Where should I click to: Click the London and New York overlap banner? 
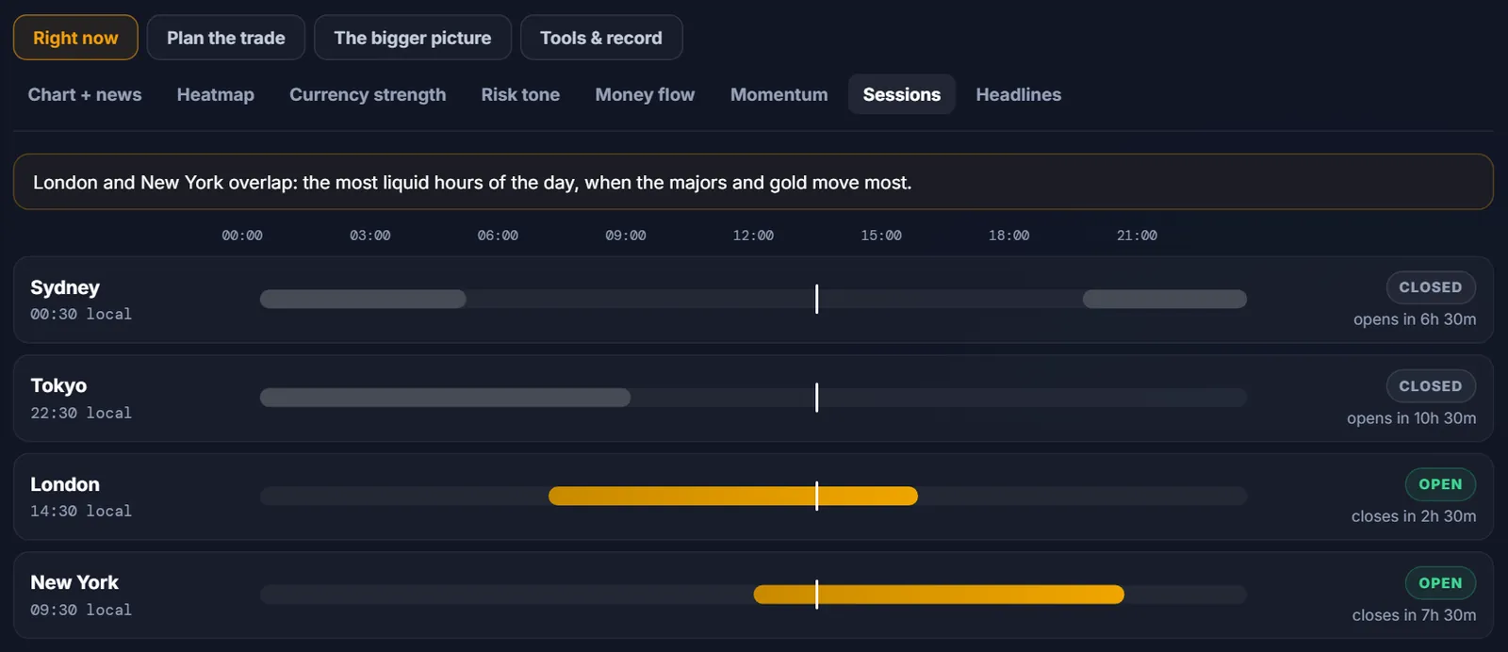(753, 182)
